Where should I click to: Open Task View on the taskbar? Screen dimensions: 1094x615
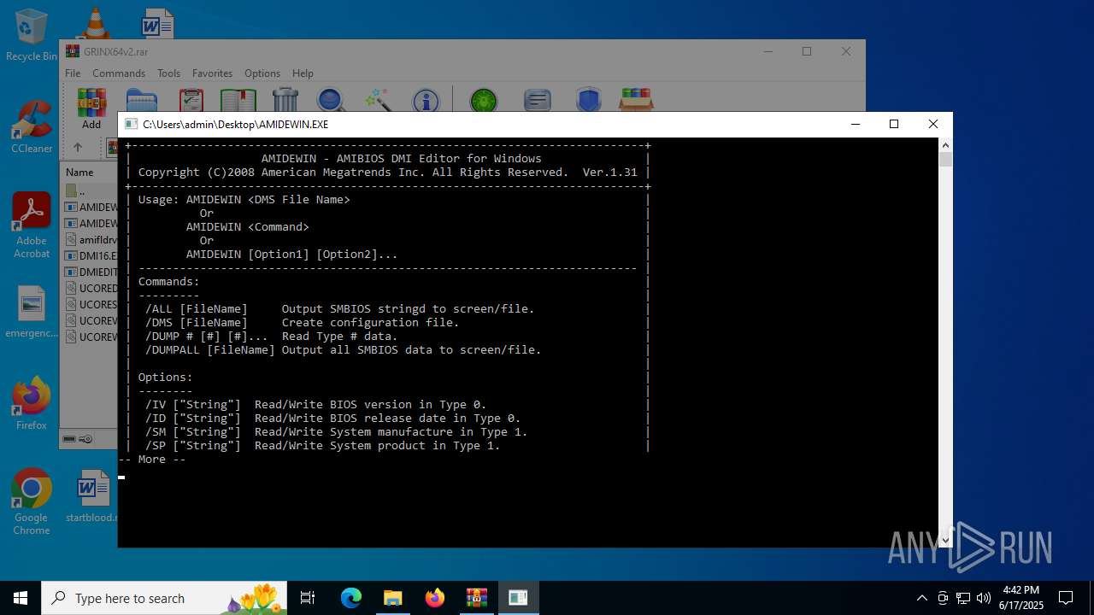tap(308, 598)
